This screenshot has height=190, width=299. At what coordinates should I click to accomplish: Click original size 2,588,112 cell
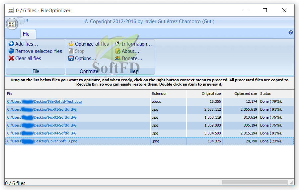(x=205, y=109)
